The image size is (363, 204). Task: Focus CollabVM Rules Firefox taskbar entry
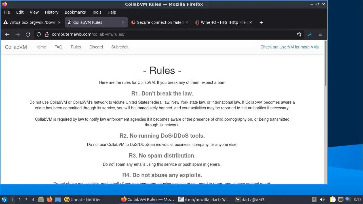tap(147, 200)
